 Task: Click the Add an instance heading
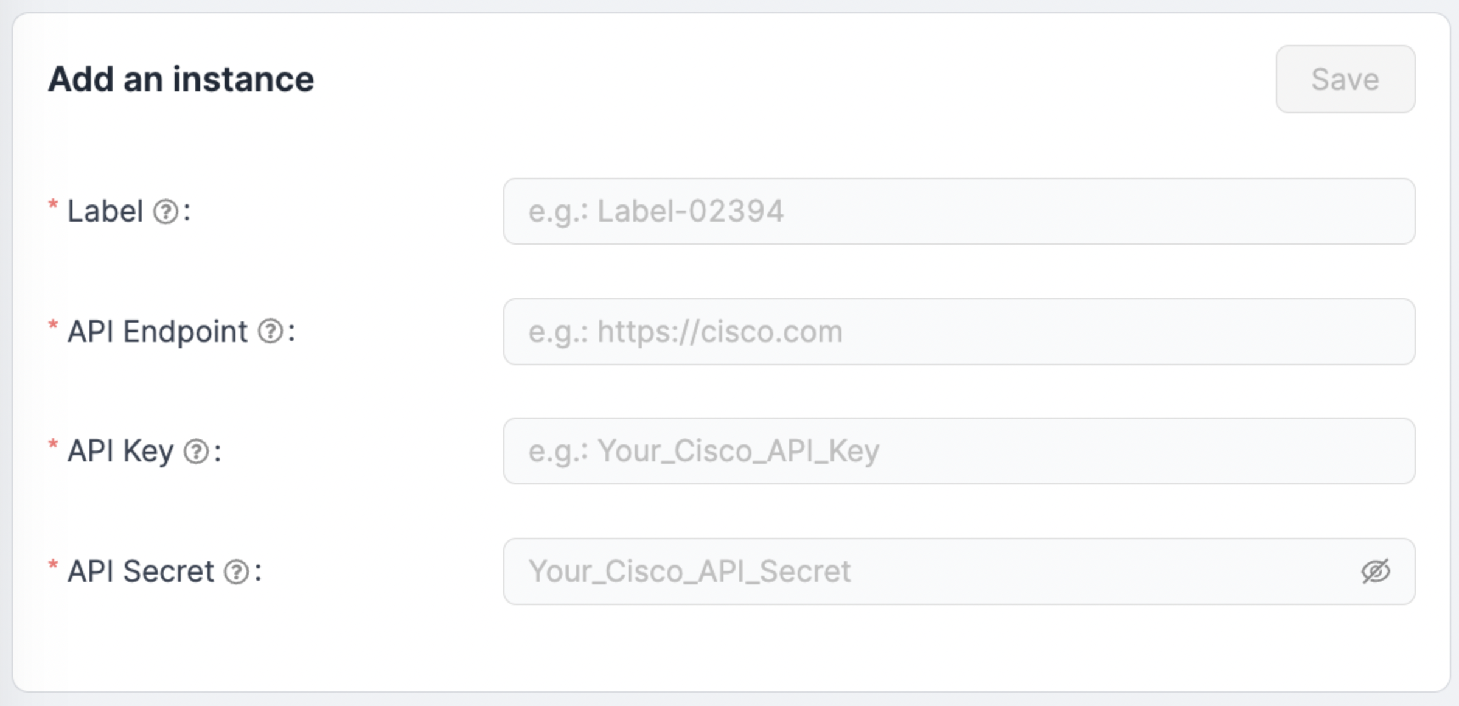tap(181, 79)
